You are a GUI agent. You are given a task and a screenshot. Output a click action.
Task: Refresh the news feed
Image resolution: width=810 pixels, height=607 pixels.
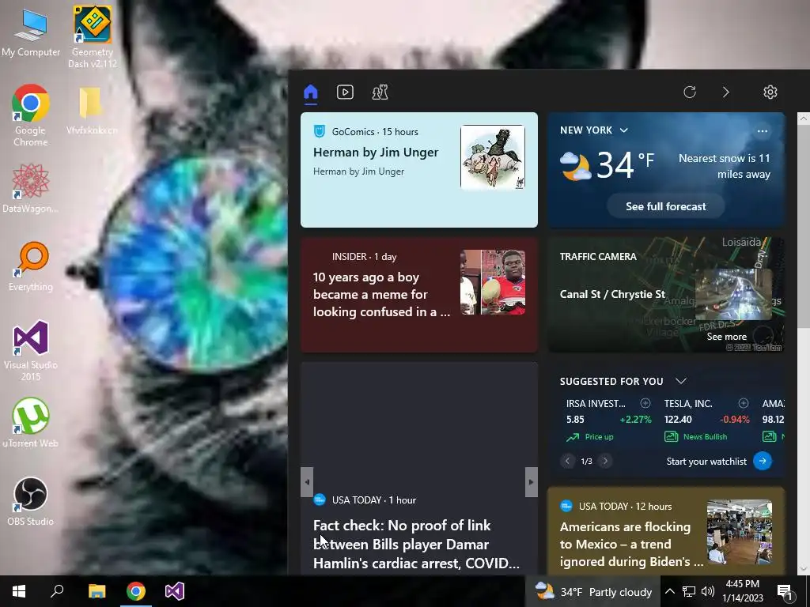click(690, 92)
